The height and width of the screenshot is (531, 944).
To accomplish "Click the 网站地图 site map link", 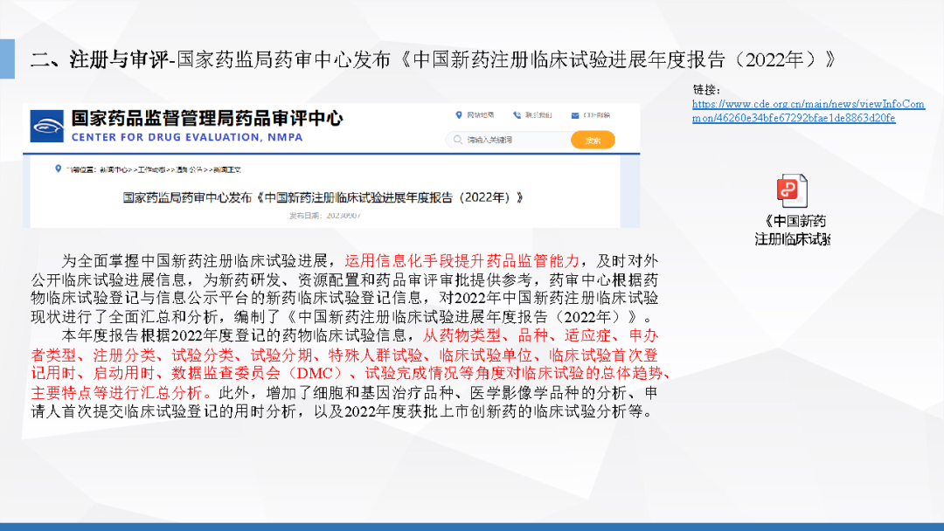I will [x=480, y=115].
